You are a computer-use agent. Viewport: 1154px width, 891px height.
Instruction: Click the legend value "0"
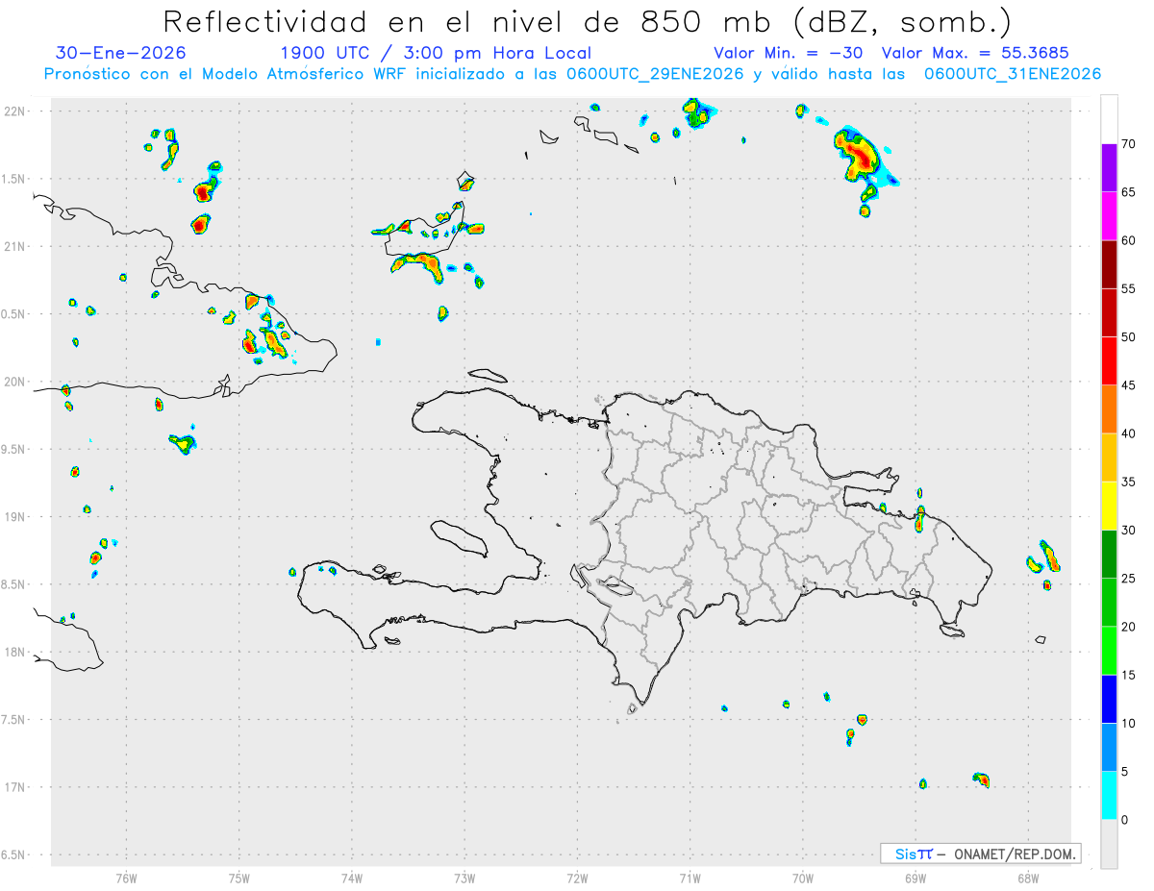tap(1126, 820)
